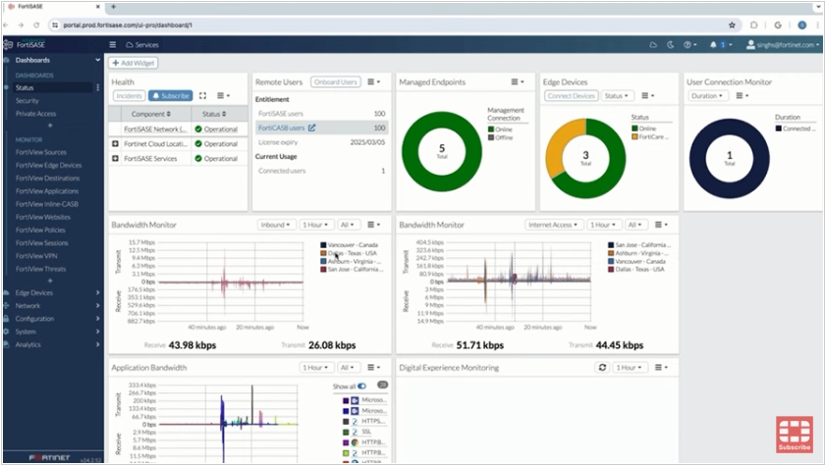This screenshot has width=825, height=465.
Task: Open the help question mark menu
Action: [688, 45]
